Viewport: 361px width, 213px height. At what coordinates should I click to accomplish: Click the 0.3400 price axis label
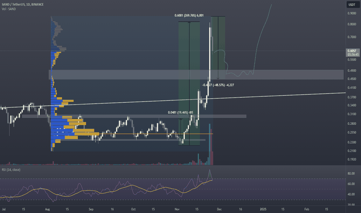(x=352, y=105)
